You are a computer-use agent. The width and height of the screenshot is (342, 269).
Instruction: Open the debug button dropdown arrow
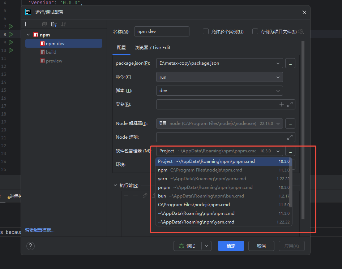click(206, 246)
